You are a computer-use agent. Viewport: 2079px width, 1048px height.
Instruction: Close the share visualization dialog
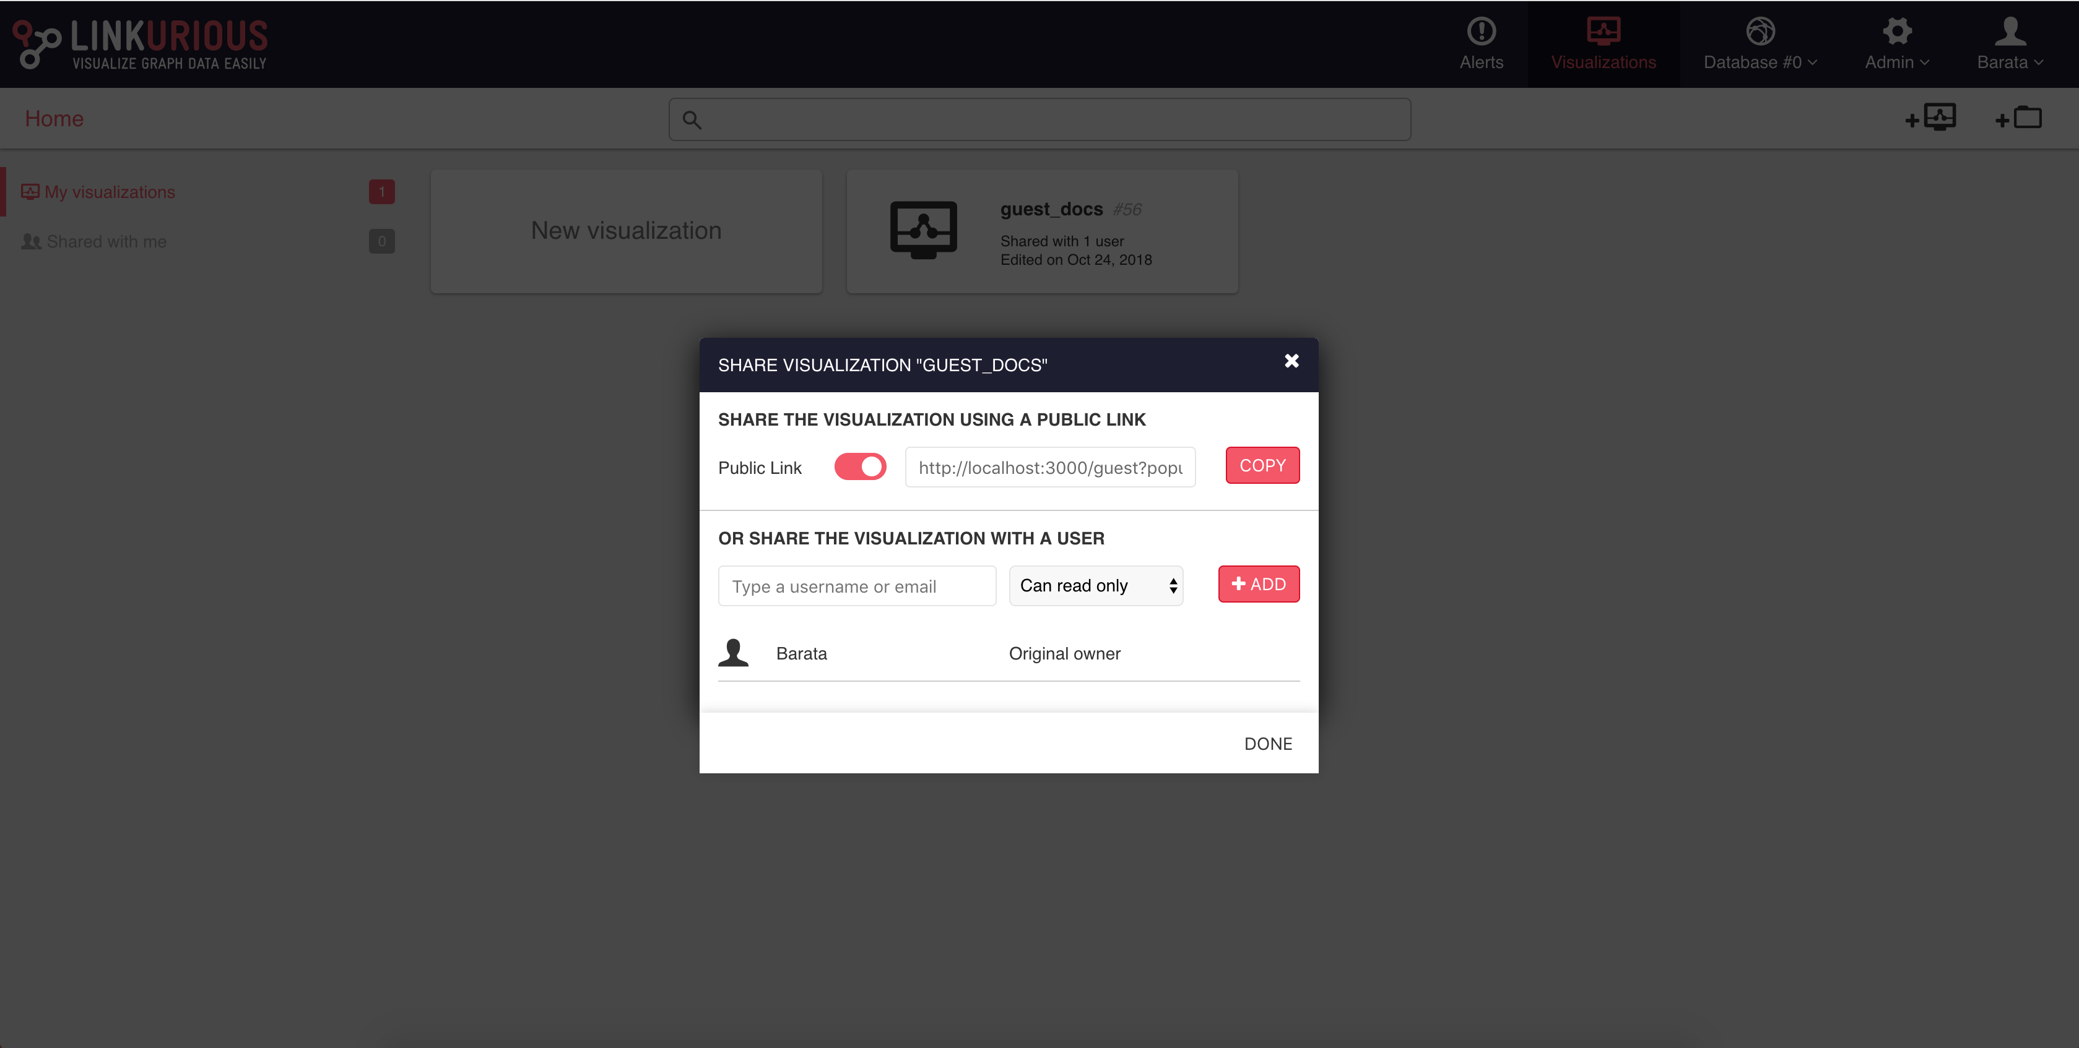point(1291,361)
